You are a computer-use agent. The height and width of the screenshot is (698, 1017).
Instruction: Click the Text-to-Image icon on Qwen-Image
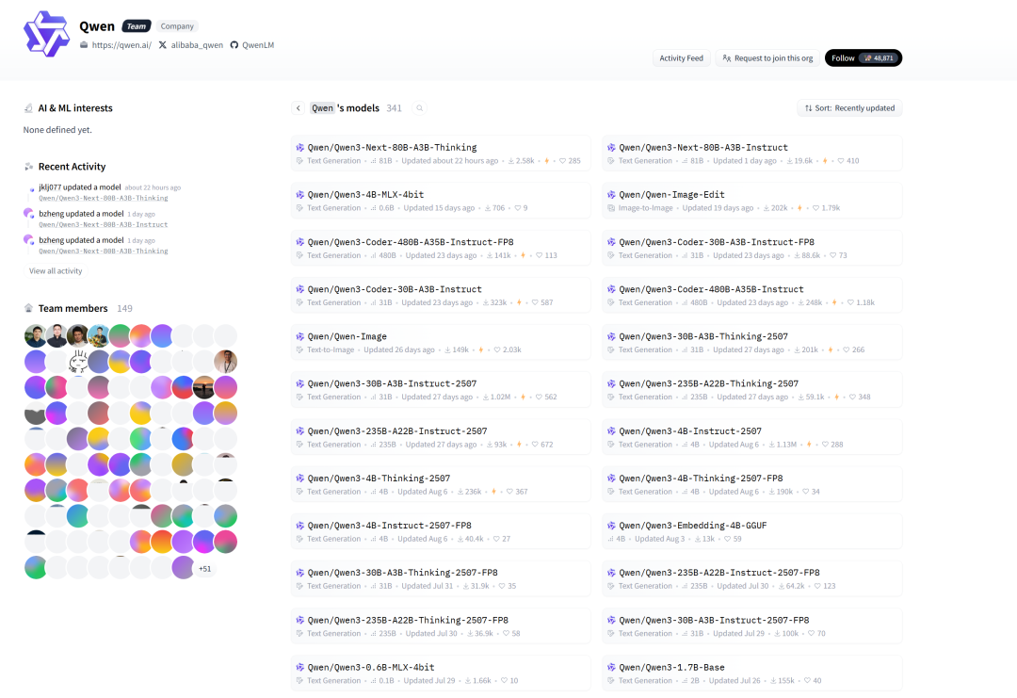(x=299, y=349)
